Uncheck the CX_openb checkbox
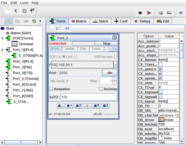186x146 pixels. 160,78
